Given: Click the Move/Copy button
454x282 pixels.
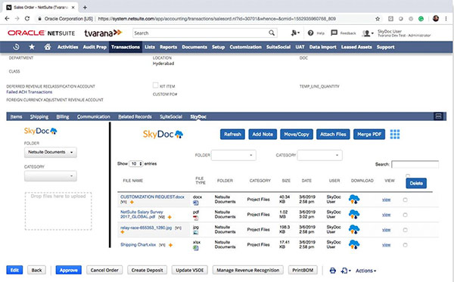Looking at the screenshot, I should pyautogui.click(x=297, y=135).
